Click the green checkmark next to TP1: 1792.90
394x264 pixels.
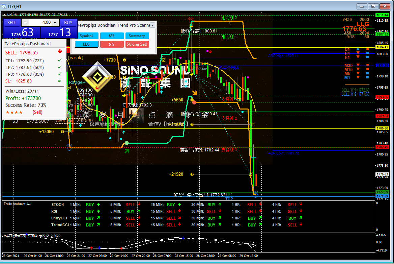[x=60, y=61]
